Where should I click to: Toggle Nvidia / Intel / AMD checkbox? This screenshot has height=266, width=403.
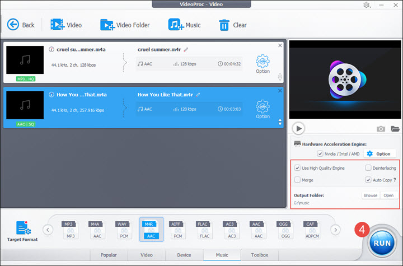click(x=320, y=154)
